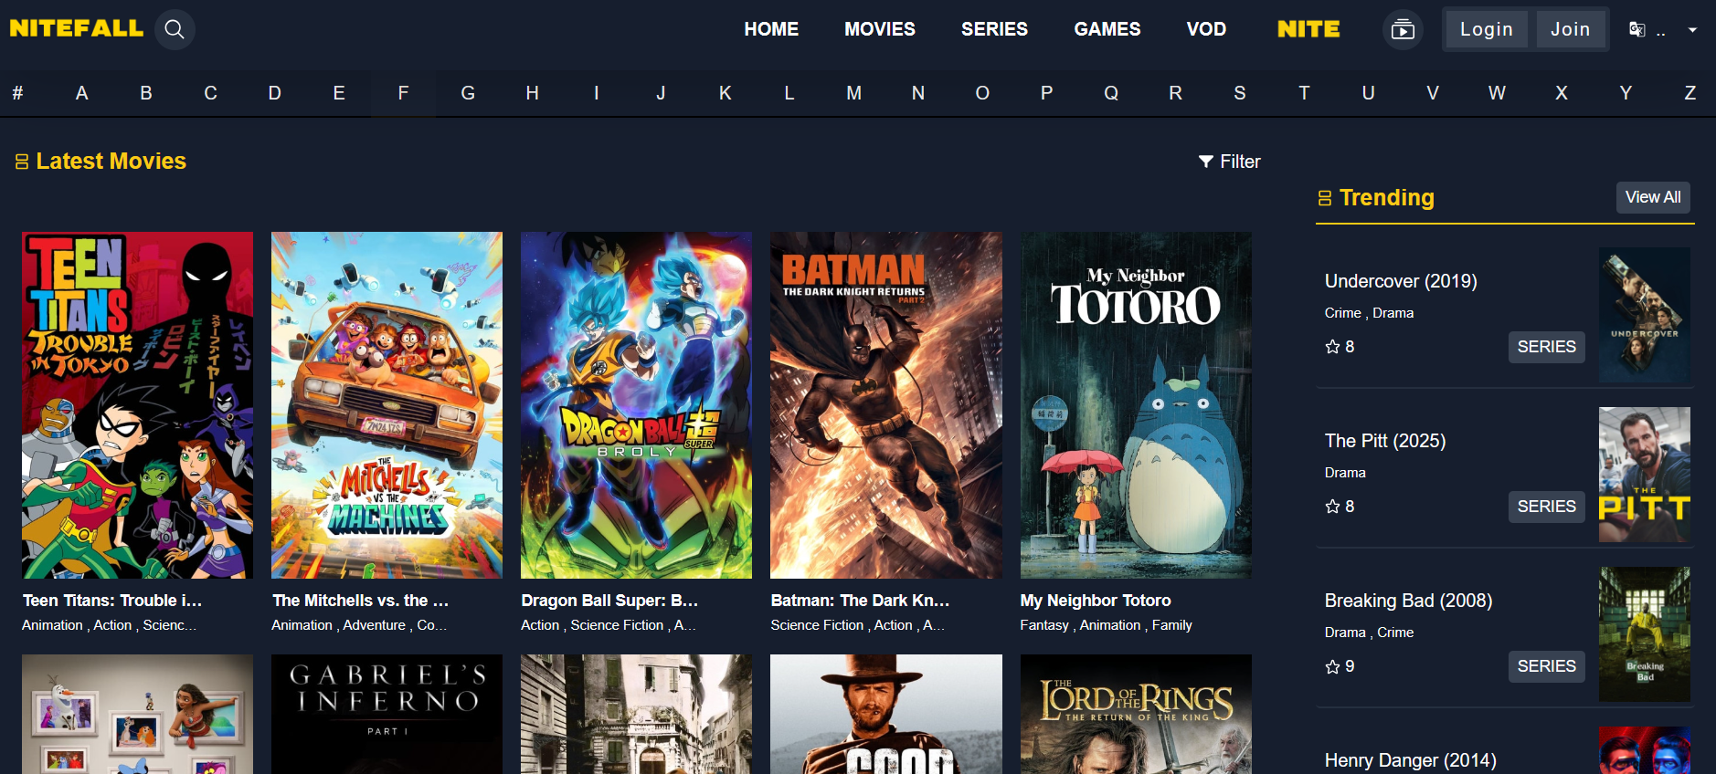The width and height of the screenshot is (1716, 774).
Task: Open Undercover (2019) trending title
Action: (1401, 281)
